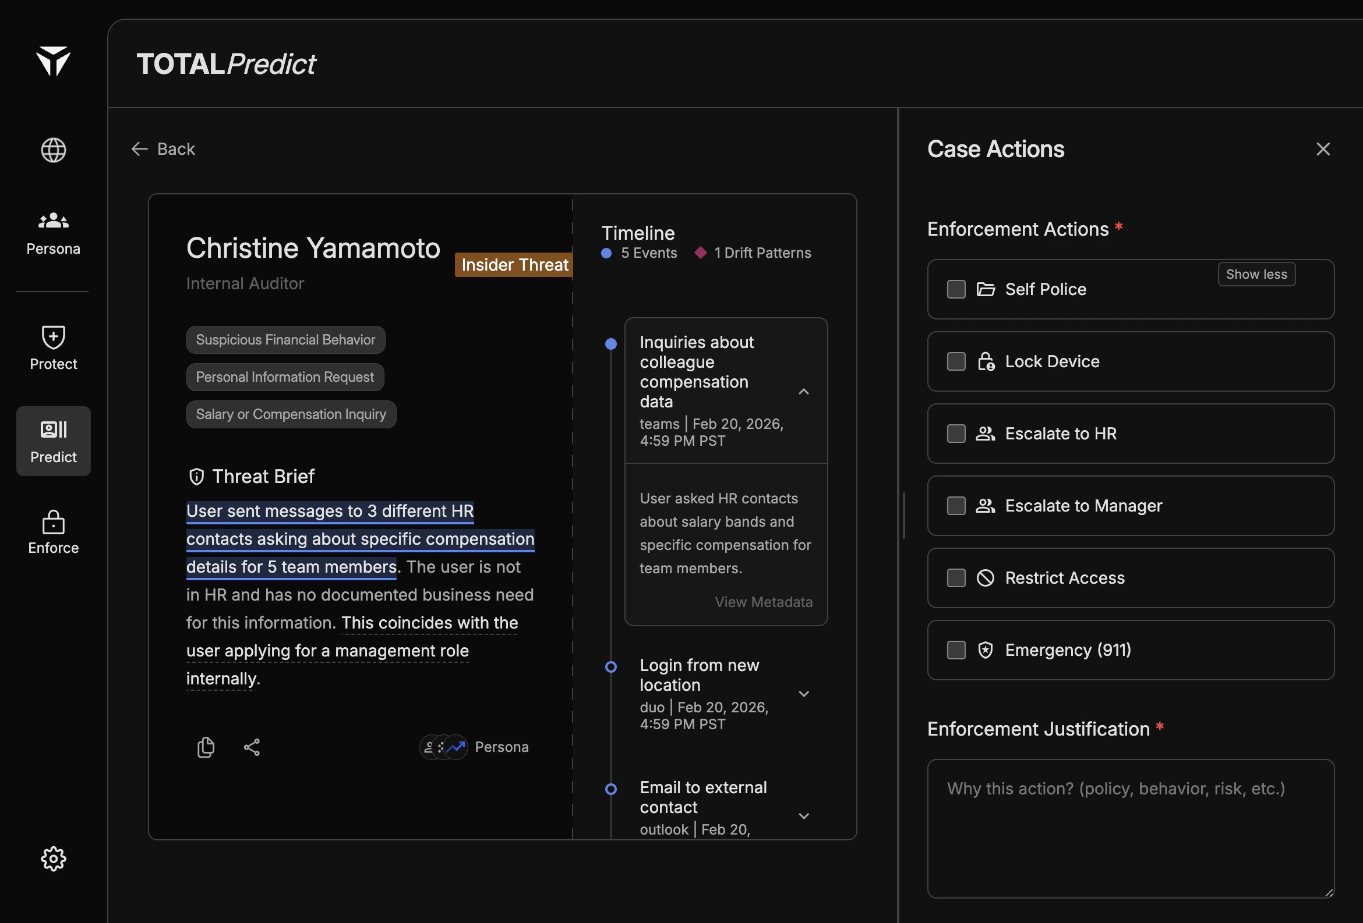Viewport: 1363px width, 923px height.
Task: Click the Show less button
Action: pos(1256,274)
